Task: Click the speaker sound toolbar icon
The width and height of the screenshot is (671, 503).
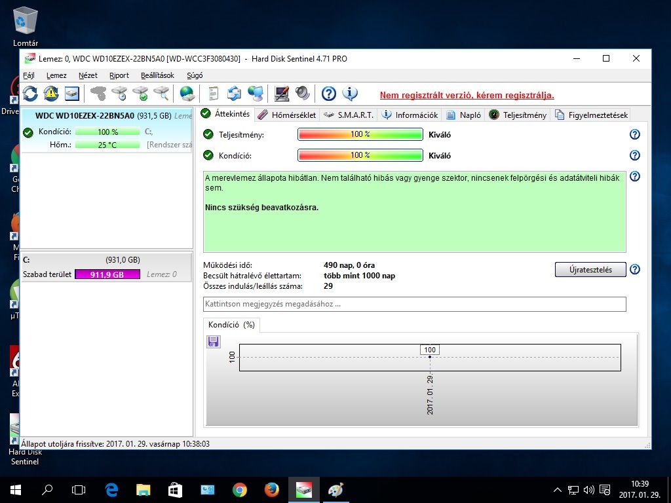Action: [303, 93]
